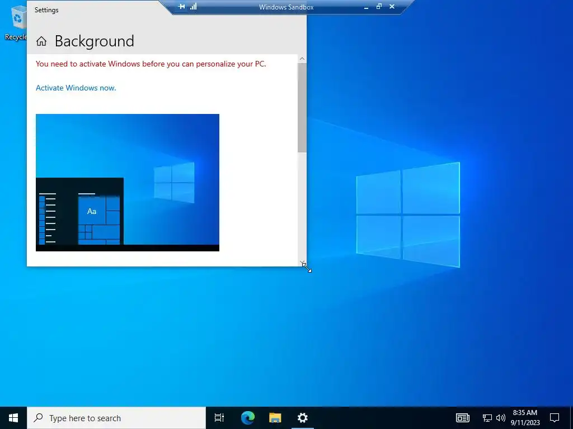Click the Type here to search box

(x=116, y=418)
